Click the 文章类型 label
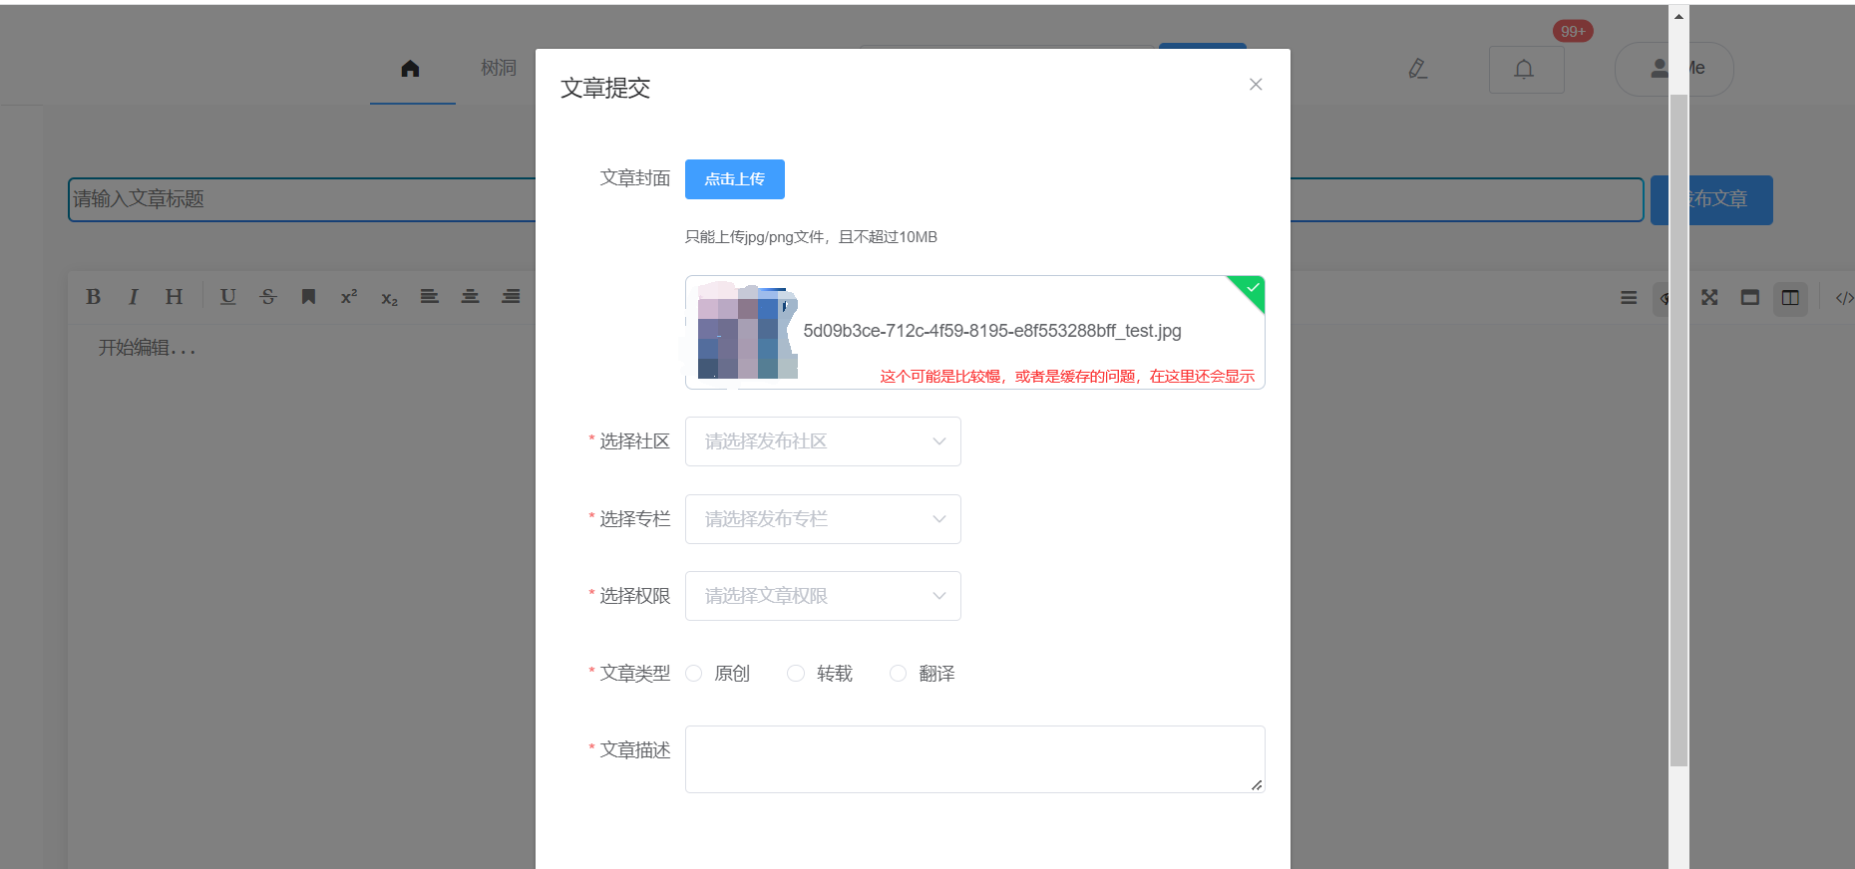Image resolution: width=1855 pixels, height=869 pixels. pos(635,674)
